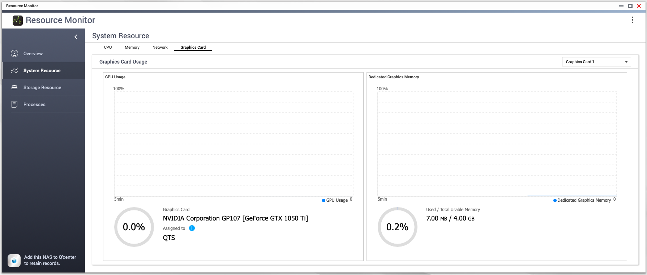
Task: Click the Overview gauge icon
Action: [x=14, y=53]
